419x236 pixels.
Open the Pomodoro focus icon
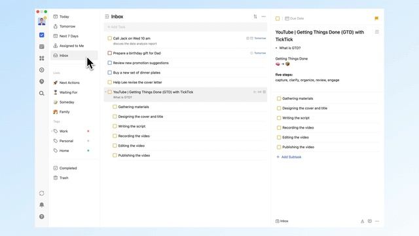tap(42, 70)
